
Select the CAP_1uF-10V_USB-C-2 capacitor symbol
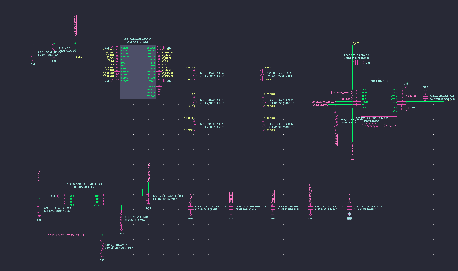(310, 208)
